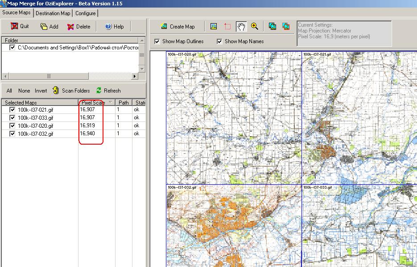417x267 pixels.
Task: Select the magnifier zoom tool
Action: [255, 27]
